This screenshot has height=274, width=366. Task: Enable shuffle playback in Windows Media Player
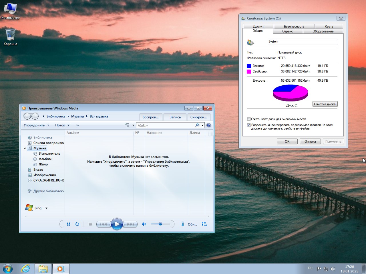pyautogui.click(x=68, y=224)
